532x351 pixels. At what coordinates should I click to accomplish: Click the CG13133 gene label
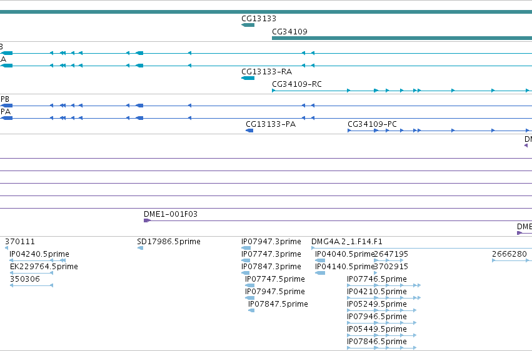coord(259,19)
